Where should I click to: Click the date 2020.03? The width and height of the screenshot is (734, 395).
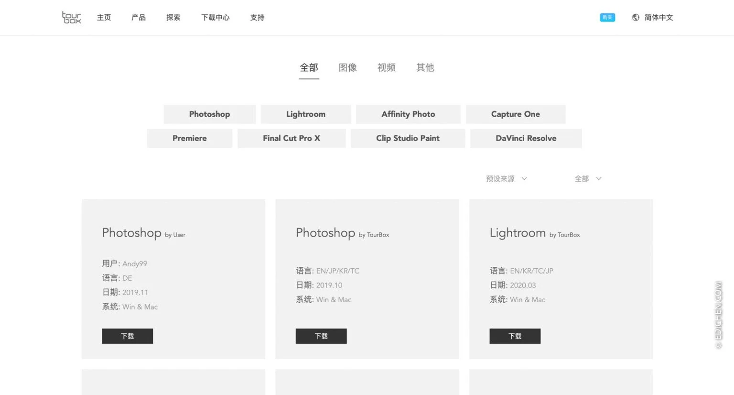click(523, 285)
